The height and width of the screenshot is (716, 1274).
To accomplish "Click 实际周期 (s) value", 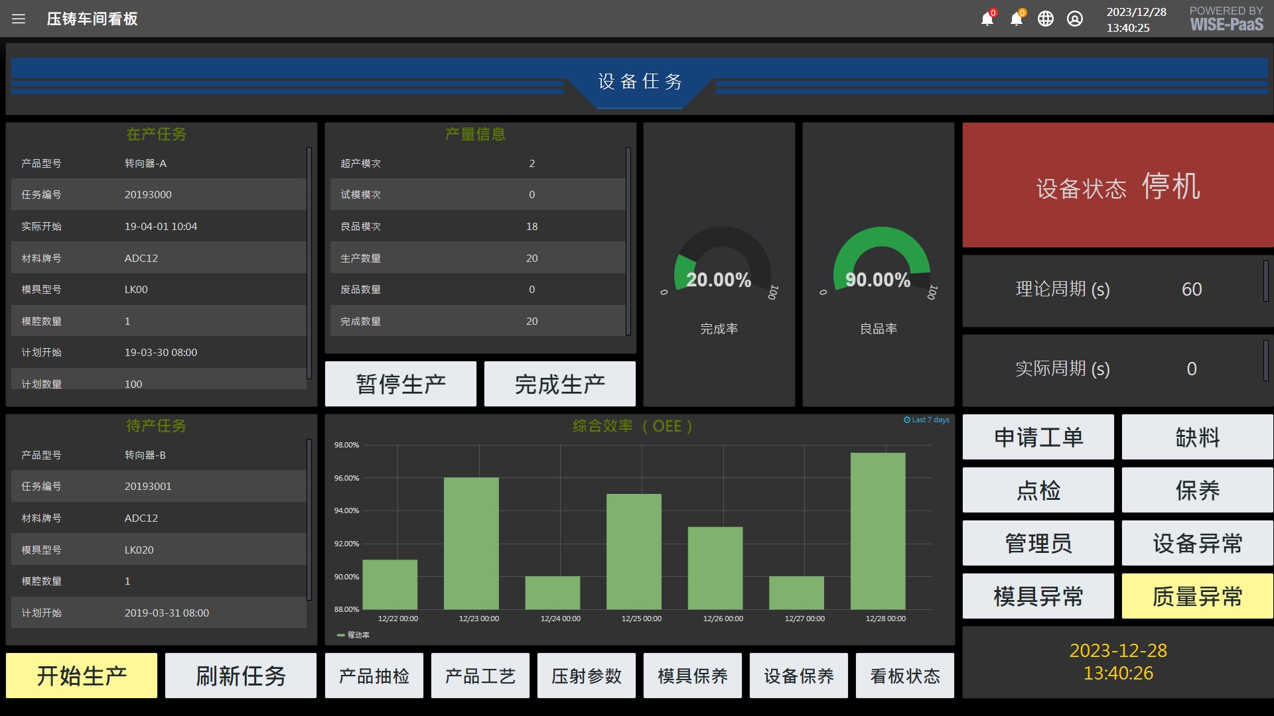I will [1192, 369].
